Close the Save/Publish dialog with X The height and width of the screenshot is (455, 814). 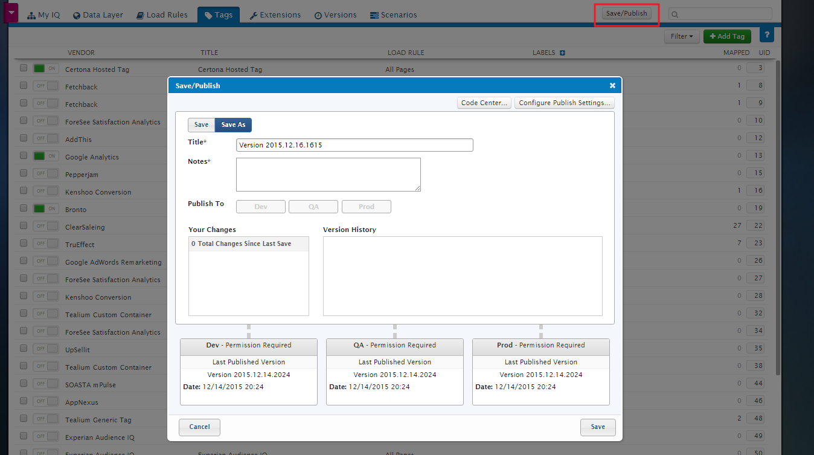coord(612,86)
